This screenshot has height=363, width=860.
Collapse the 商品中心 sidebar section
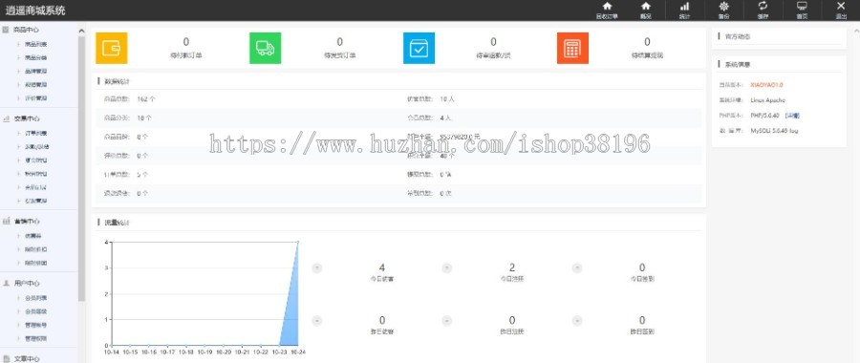click(27, 30)
